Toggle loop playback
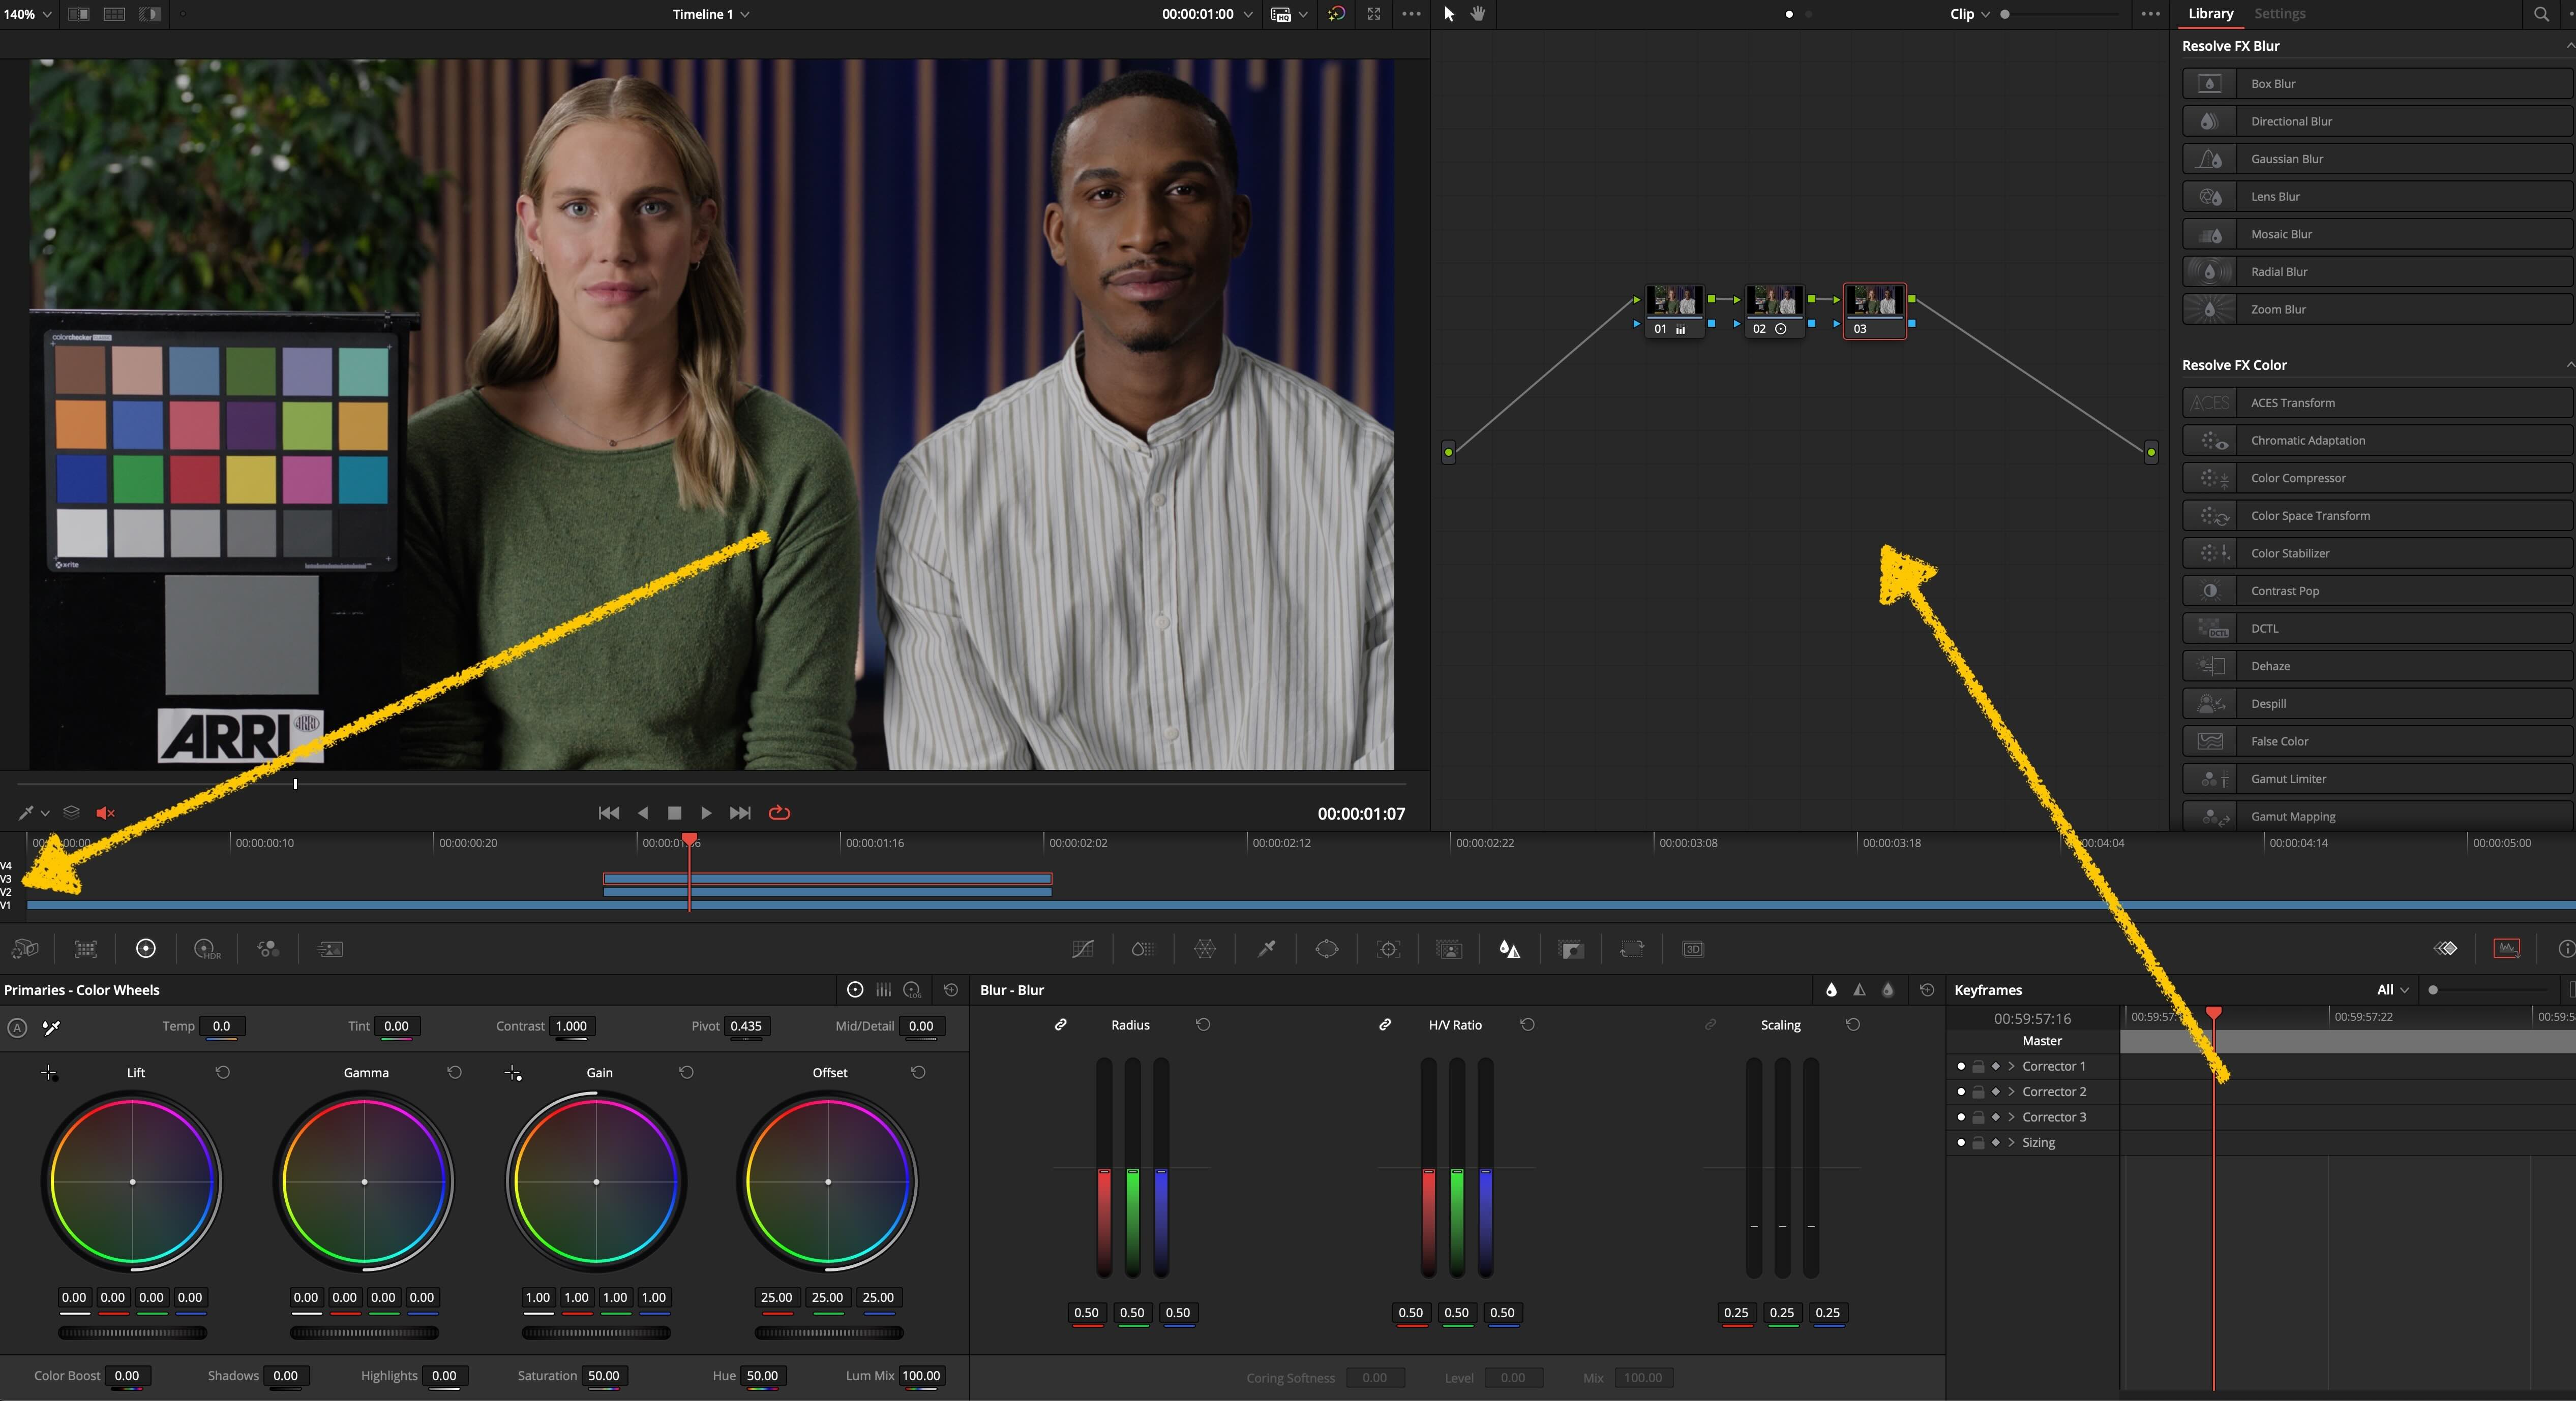The height and width of the screenshot is (1401, 2576). (x=779, y=813)
